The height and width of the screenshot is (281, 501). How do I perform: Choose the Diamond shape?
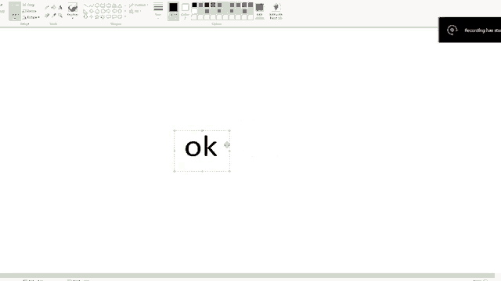click(x=92, y=11)
